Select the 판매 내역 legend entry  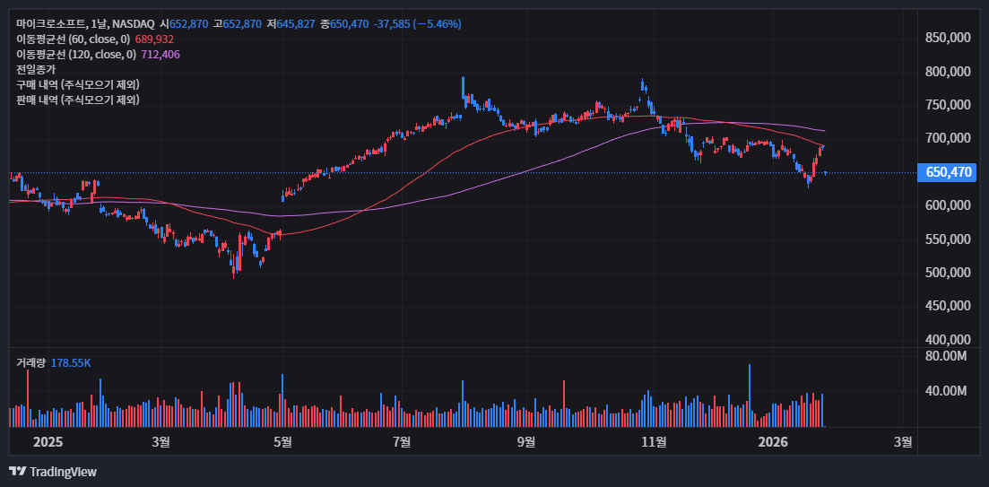pos(77,100)
